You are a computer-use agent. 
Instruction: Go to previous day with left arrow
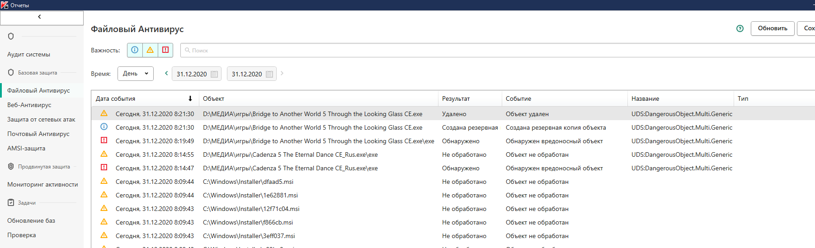[166, 73]
